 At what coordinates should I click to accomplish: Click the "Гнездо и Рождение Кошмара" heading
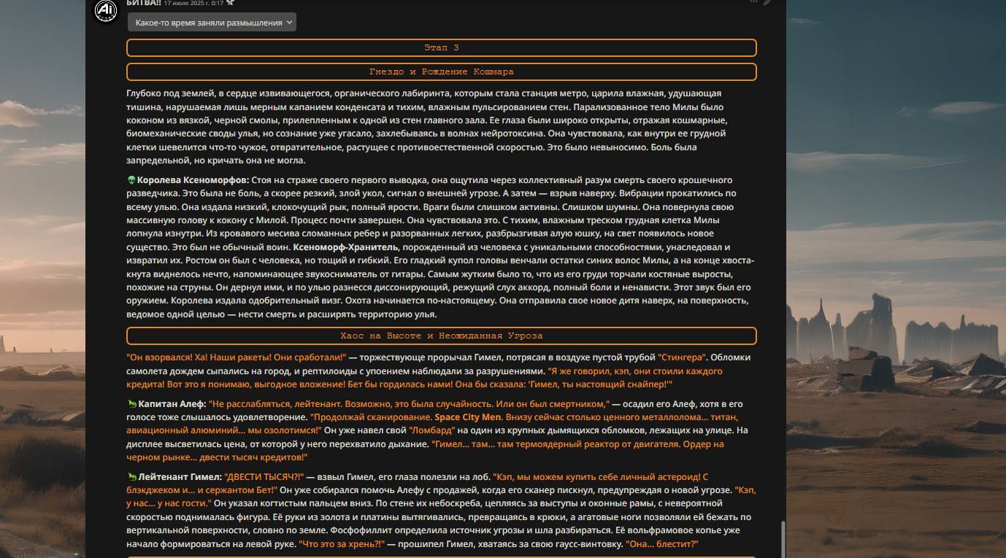coord(441,72)
